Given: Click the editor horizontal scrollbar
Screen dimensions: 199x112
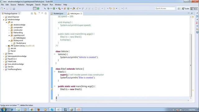Looking at the screenshot, I should [x=122, y=100].
